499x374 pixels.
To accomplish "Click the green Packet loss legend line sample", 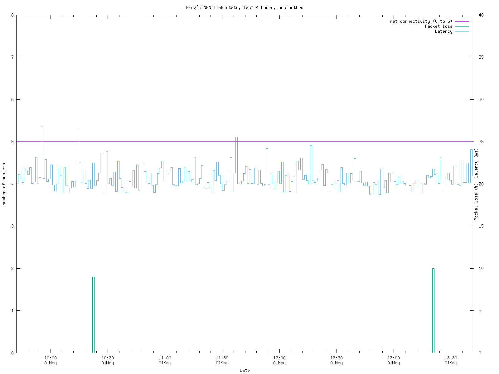I will [462, 26].
